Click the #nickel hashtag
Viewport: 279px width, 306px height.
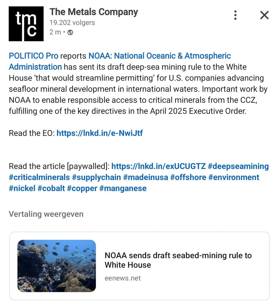point(22,188)
